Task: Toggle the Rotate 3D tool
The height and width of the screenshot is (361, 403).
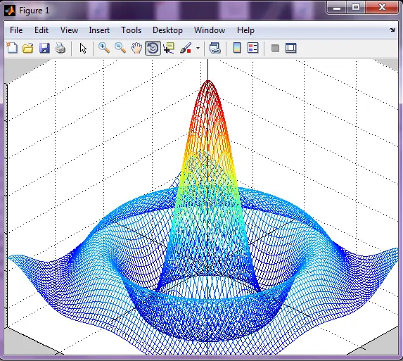Action: point(153,48)
